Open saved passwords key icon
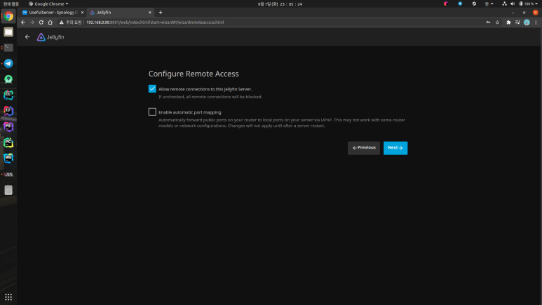Viewport: 542px width, 305px height. pyautogui.click(x=488, y=22)
